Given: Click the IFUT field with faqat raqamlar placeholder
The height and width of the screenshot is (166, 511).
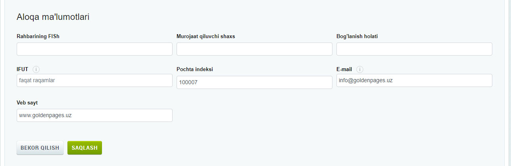Looking at the screenshot, I should click(94, 80).
